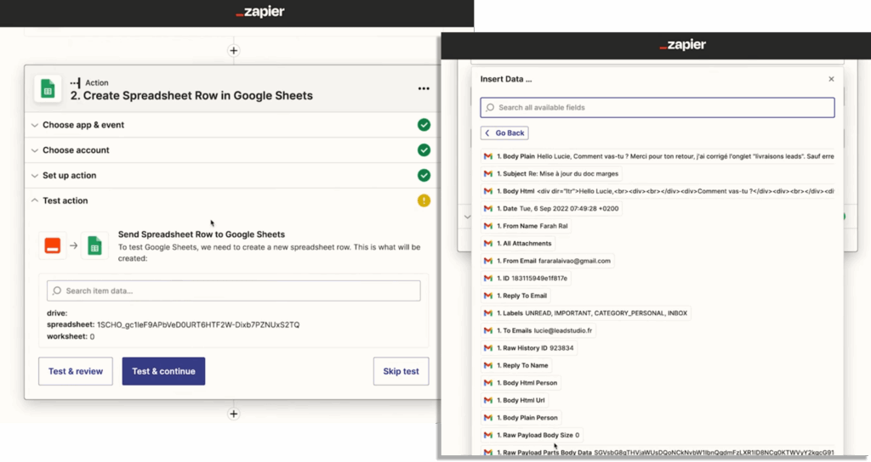The image size is (871, 462).
Task: Close the Insert Data panel
Action: [x=832, y=79]
